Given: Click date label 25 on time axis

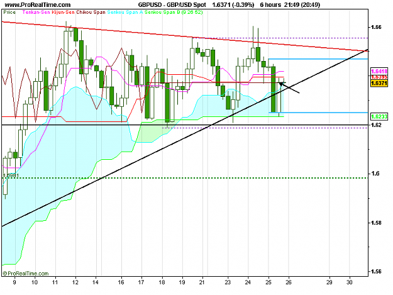Looking at the screenshot, I should click(x=268, y=282).
